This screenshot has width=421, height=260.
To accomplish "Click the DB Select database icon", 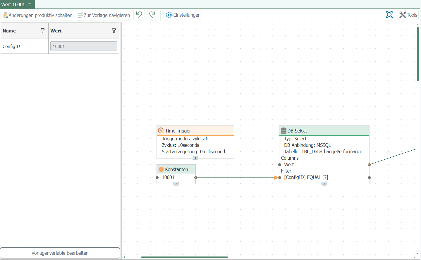I will click(x=283, y=131).
